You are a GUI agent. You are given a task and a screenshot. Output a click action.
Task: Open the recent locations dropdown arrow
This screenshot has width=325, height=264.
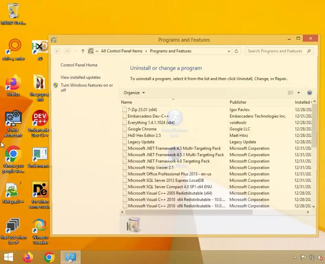(x=75, y=51)
